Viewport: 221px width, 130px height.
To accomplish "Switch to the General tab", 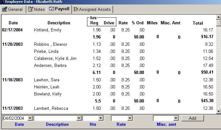I will [13, 9].
